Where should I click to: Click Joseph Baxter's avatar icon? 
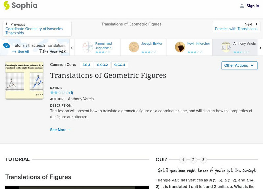134,47
